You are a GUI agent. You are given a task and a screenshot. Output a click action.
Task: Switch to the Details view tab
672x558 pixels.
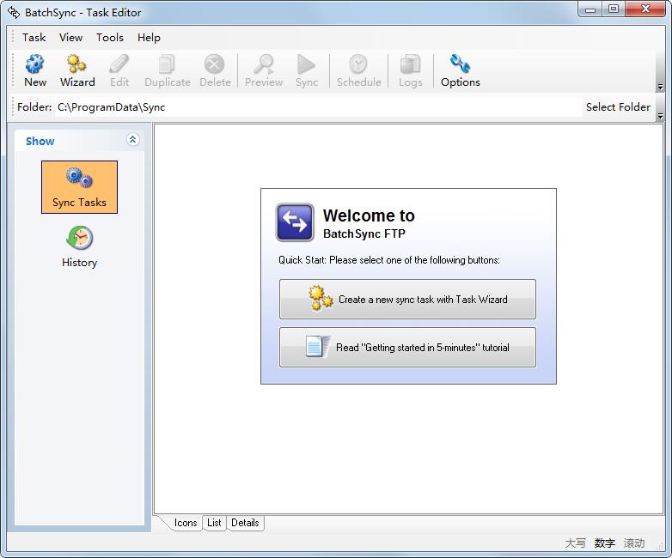coord(245,523)
